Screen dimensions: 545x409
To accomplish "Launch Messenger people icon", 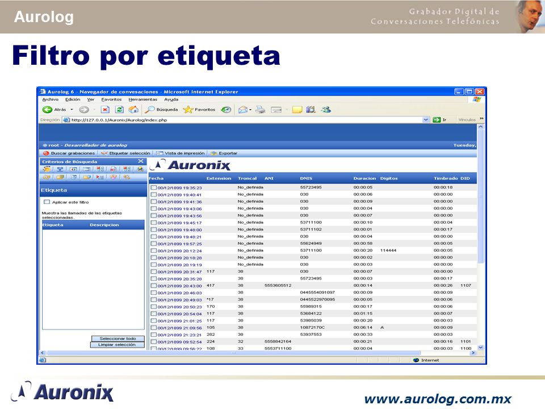I will [x=326, y=110].
